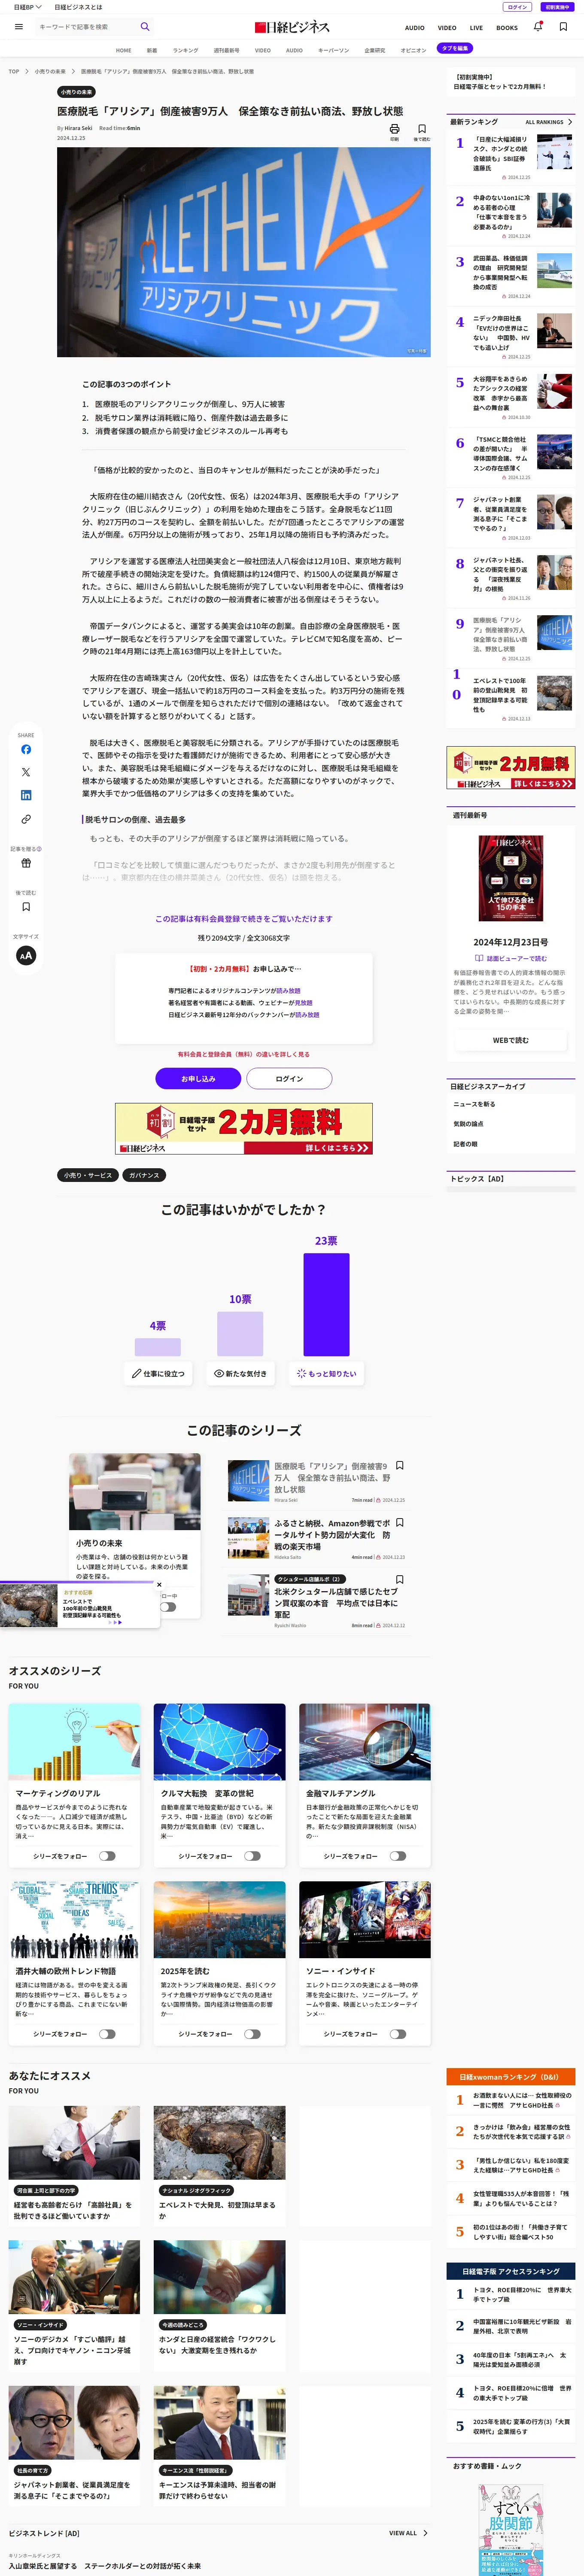
Task: Share article on Facebook
Action: pyautogui.click(x=26, y=749)
